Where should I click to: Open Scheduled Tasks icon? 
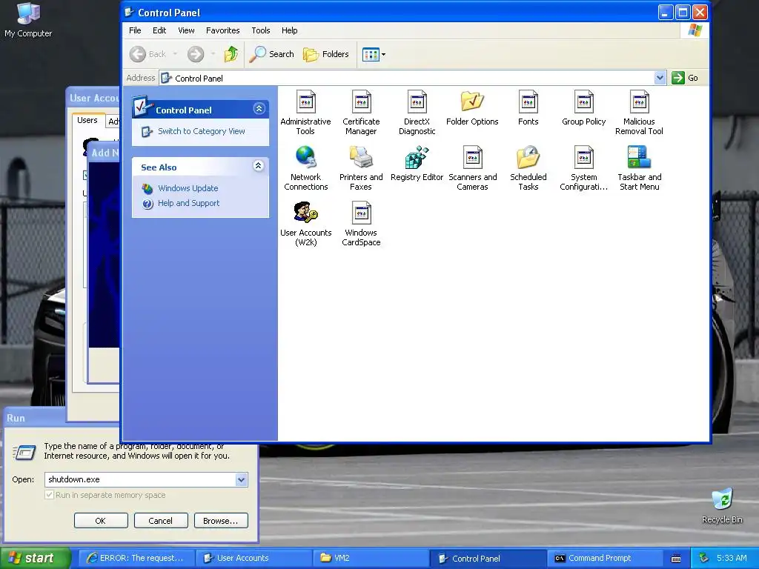pos(528,168)
